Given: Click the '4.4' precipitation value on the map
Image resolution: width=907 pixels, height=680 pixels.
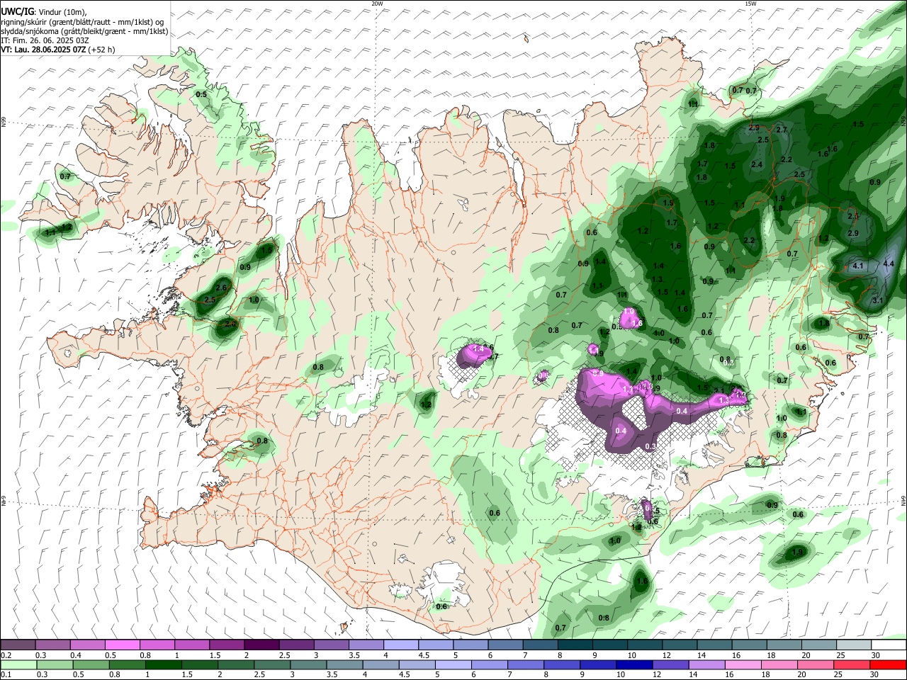Looking at the screenshot, I should tap(889, 263).
